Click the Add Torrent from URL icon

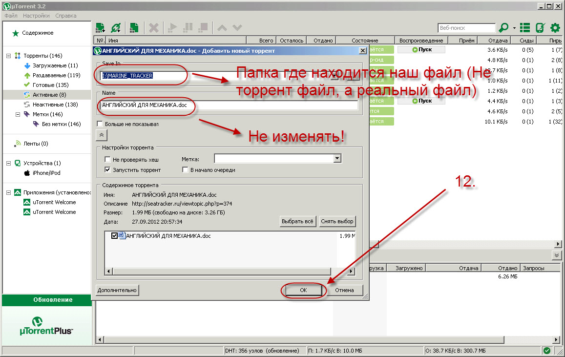[116, 28]
